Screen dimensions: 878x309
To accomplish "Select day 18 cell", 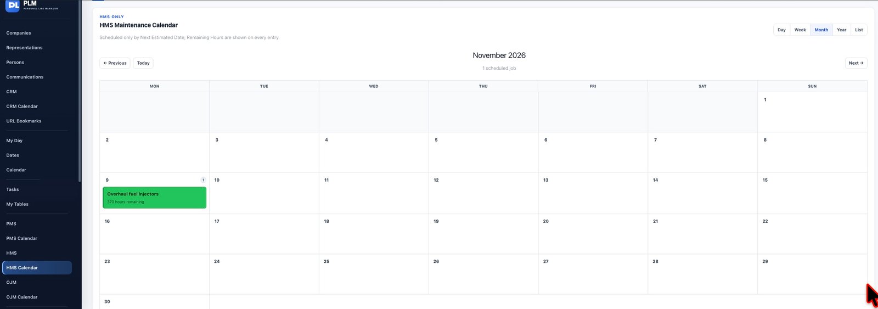I will (x=374, y=234).
